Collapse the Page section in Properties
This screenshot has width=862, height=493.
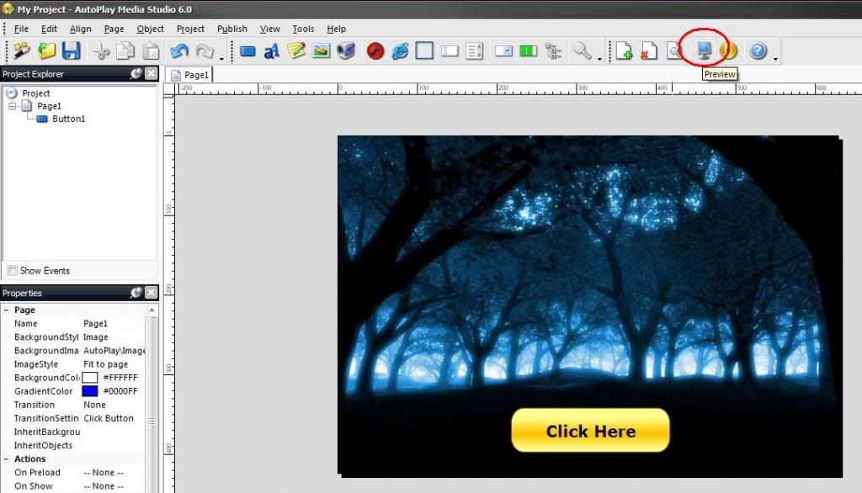pos(7,310)
